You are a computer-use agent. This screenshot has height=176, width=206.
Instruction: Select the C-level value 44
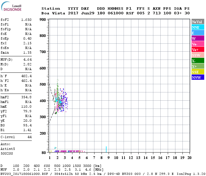tap(29, 137)
